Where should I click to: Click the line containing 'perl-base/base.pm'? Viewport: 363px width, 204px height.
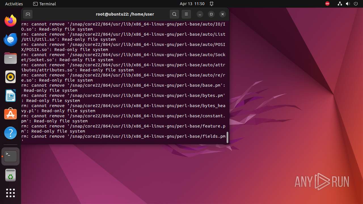(123, 85)
